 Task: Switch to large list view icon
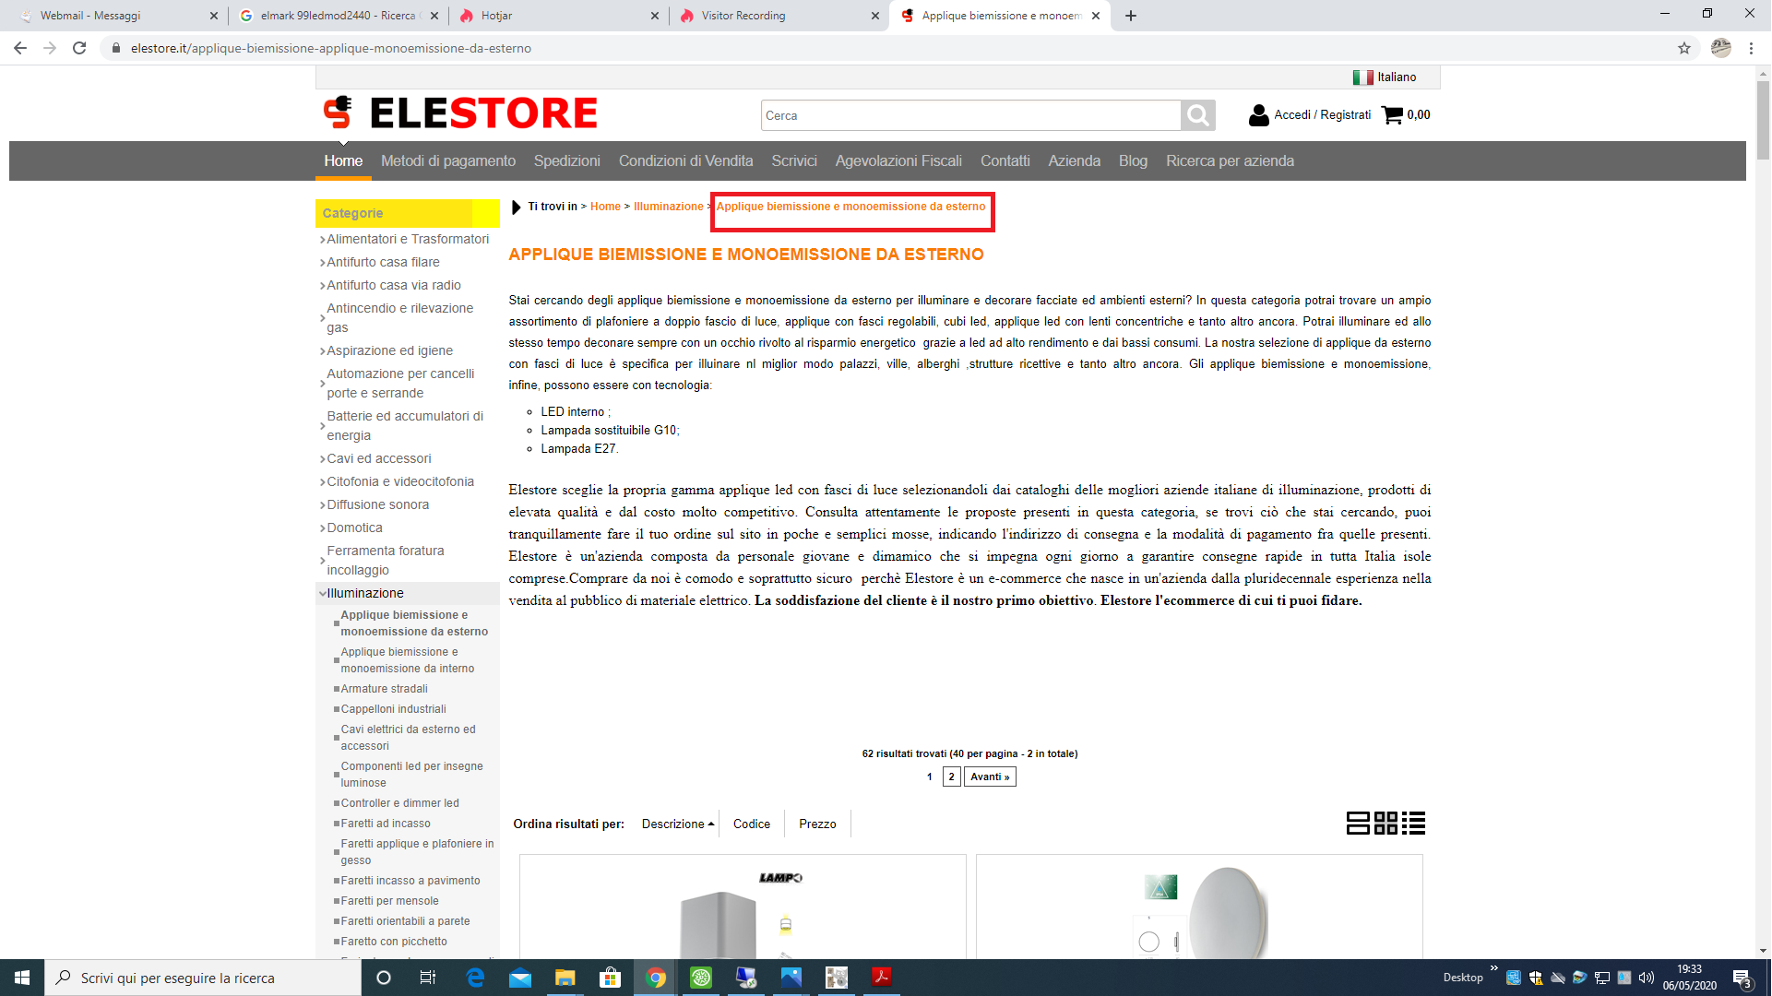1357,823
